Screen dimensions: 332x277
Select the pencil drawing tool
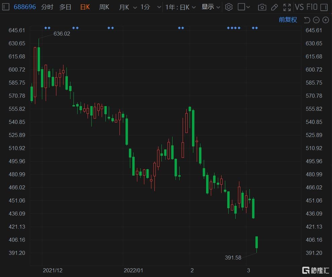coord(274,7)
